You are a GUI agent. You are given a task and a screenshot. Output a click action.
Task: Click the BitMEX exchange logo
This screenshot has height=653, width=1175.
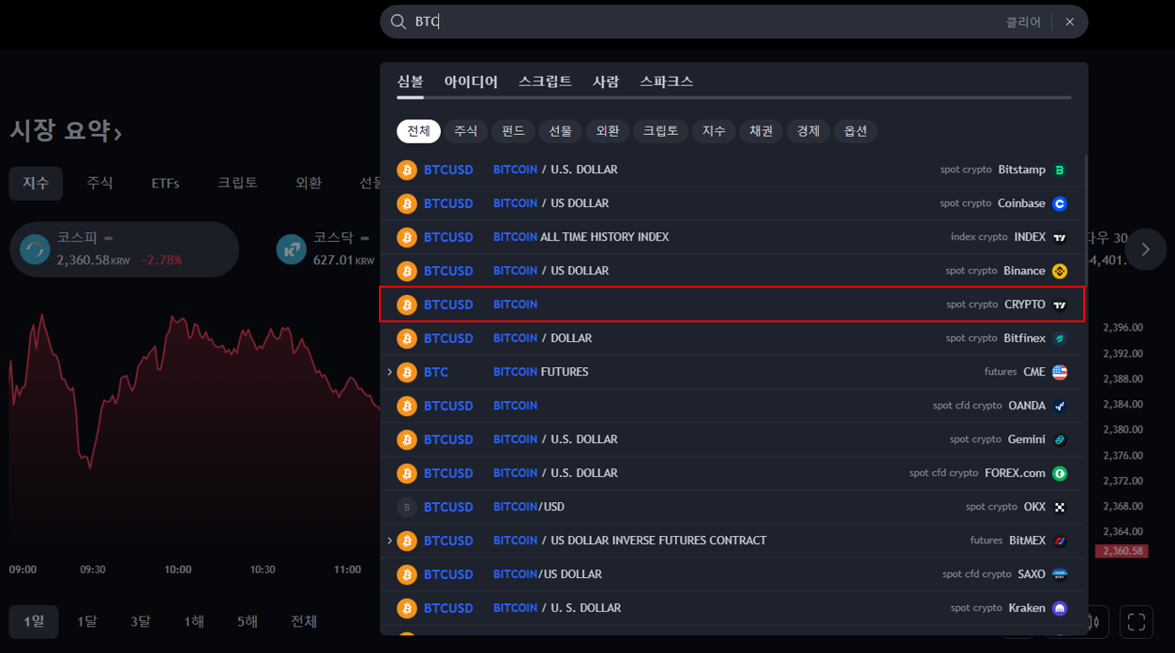(x=1060, y=541)
